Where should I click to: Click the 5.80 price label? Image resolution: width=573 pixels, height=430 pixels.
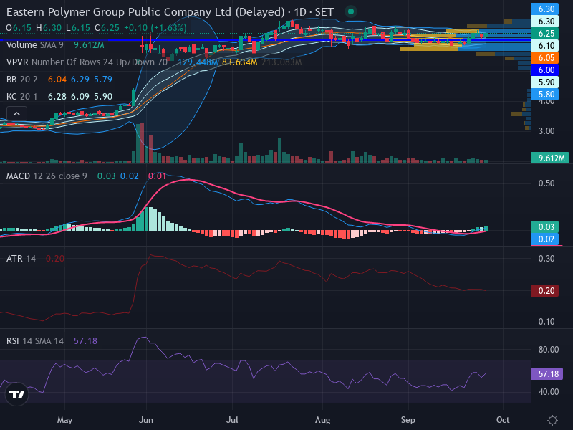coord(546,95)
